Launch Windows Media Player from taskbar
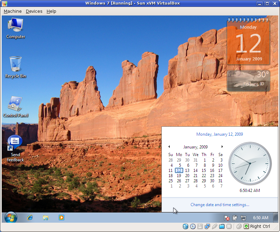280x232 pixels. (61, 217)
